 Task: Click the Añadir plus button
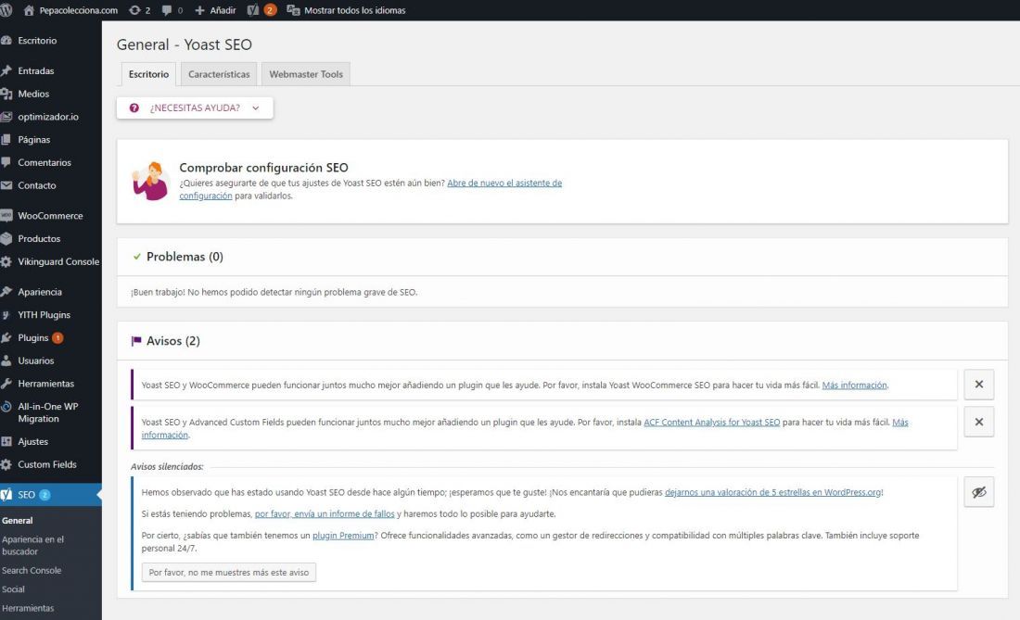tap(215, 10)
